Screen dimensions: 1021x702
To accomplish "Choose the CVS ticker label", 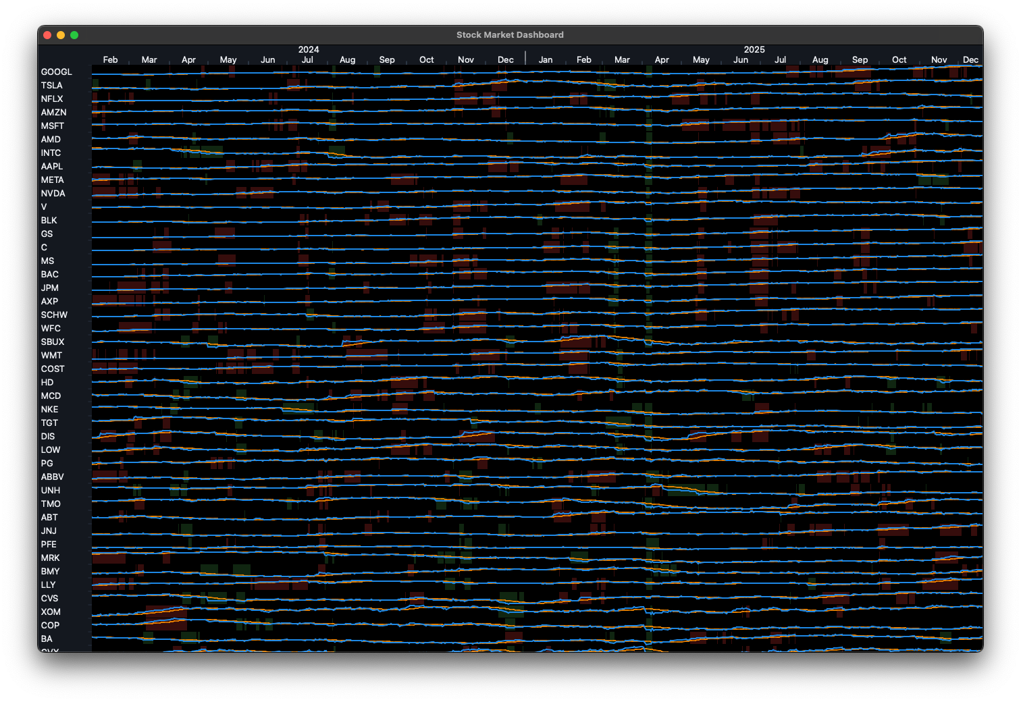I will (x=49, y=599).
